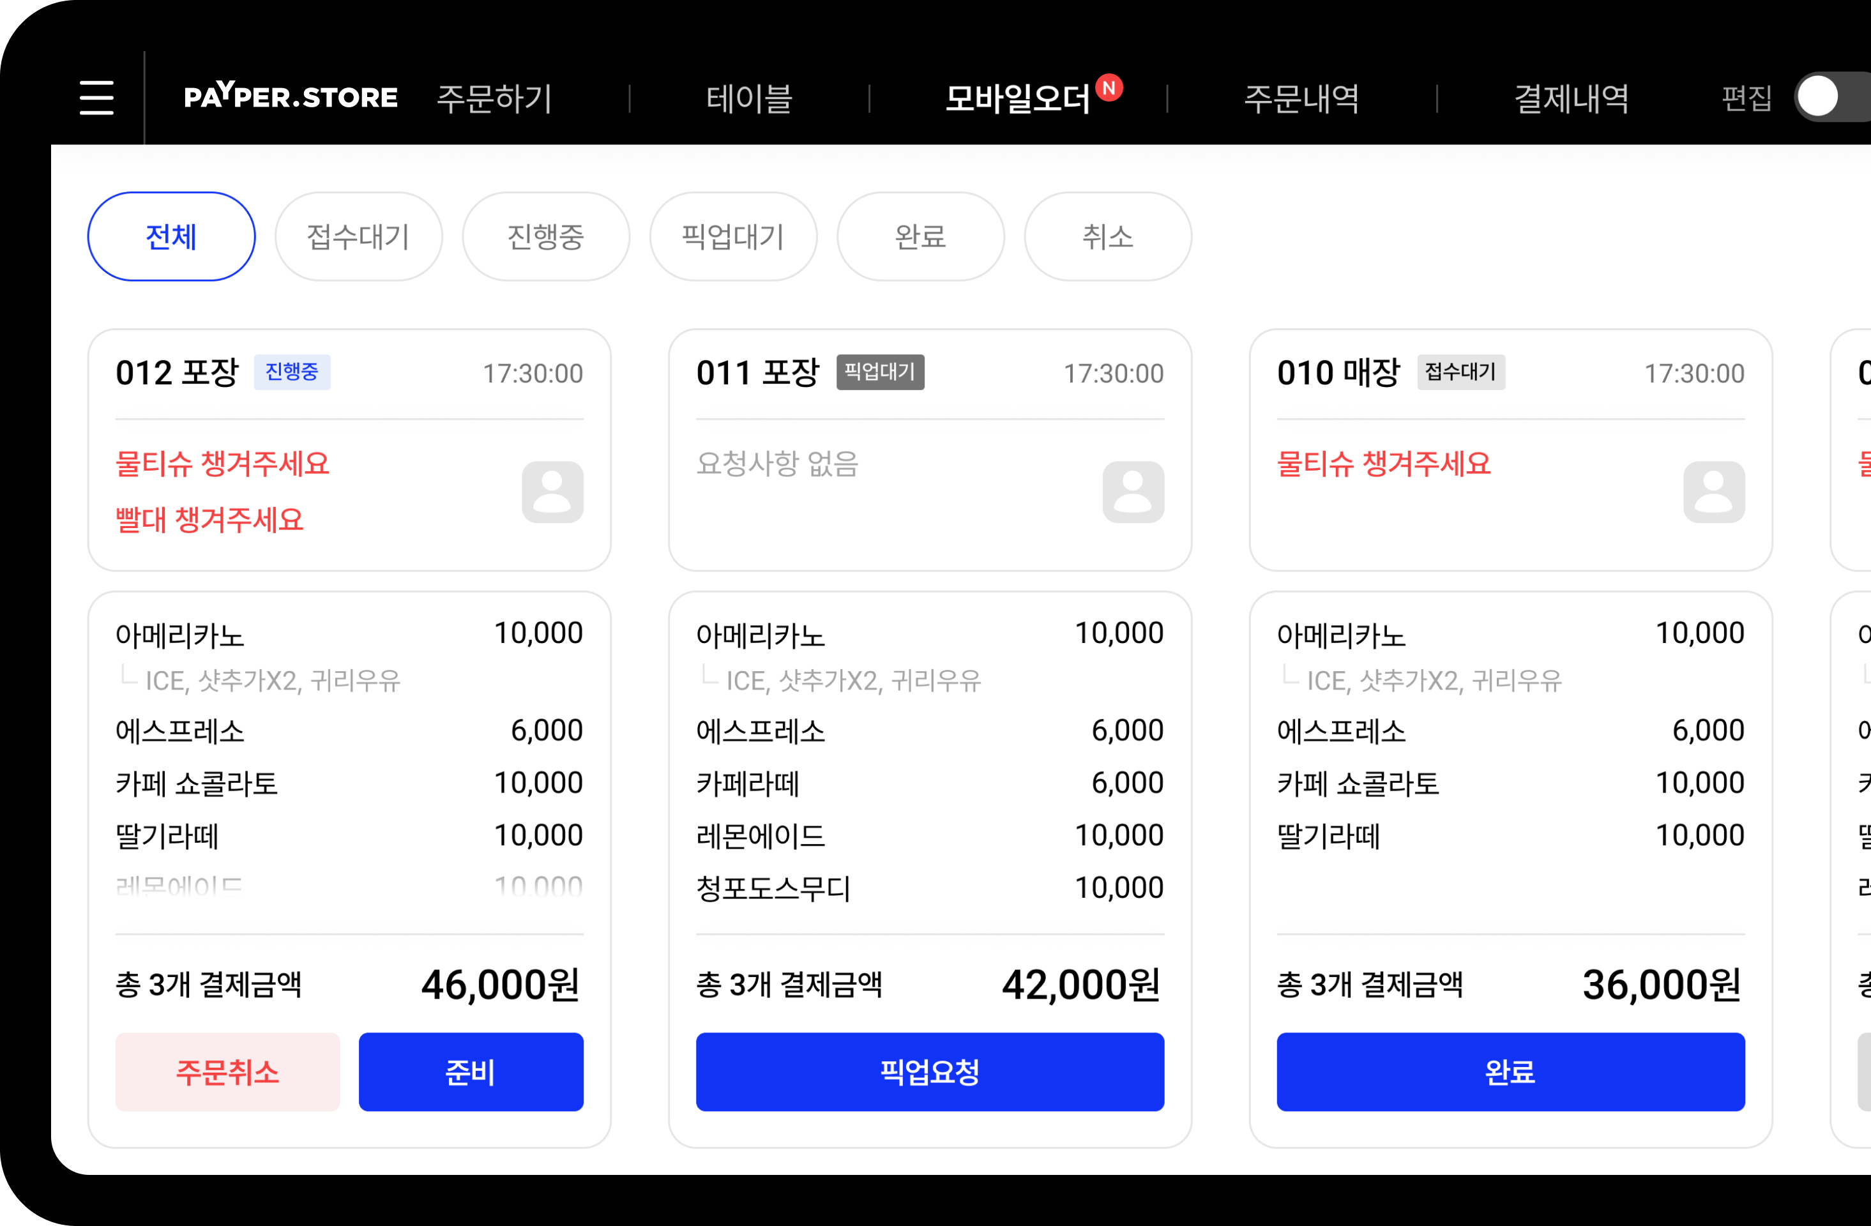
Task: Click the PAYPER.STORE logo
Action: click(290, 96)
